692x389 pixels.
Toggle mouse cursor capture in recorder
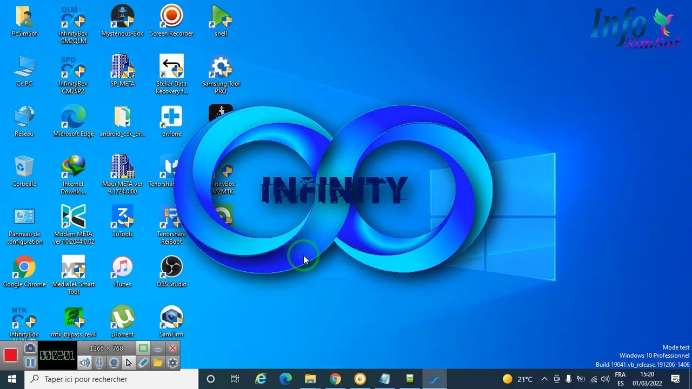(x=129, y=363)
